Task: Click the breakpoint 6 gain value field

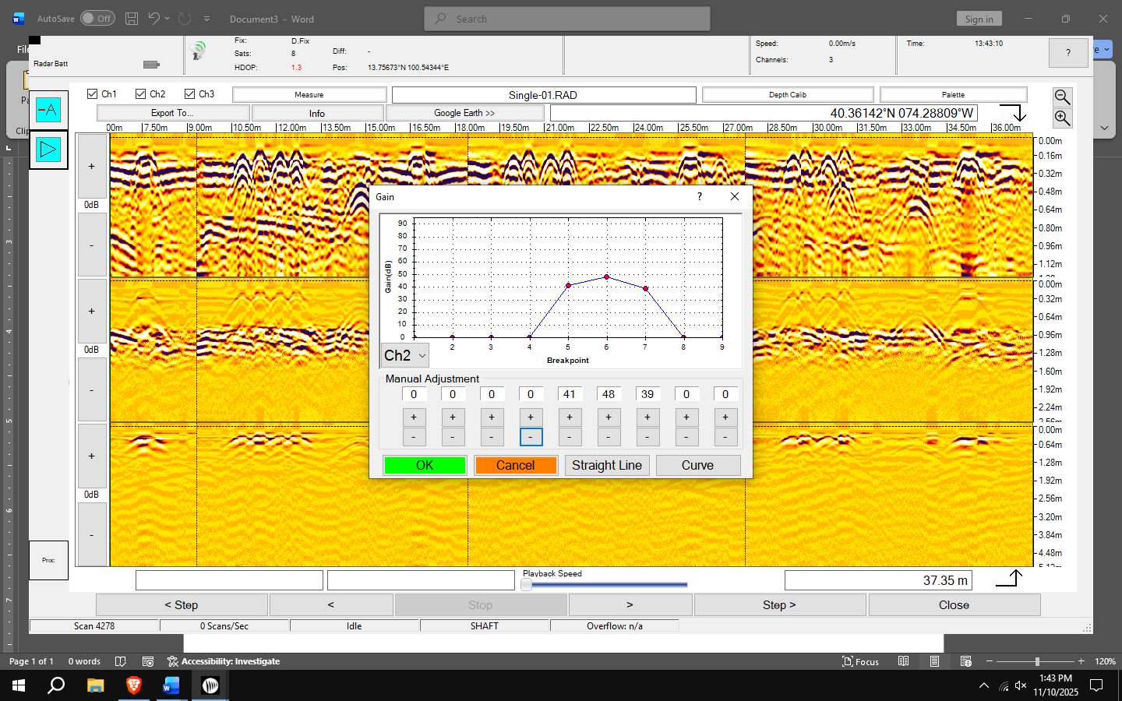Action: [609, 394]
